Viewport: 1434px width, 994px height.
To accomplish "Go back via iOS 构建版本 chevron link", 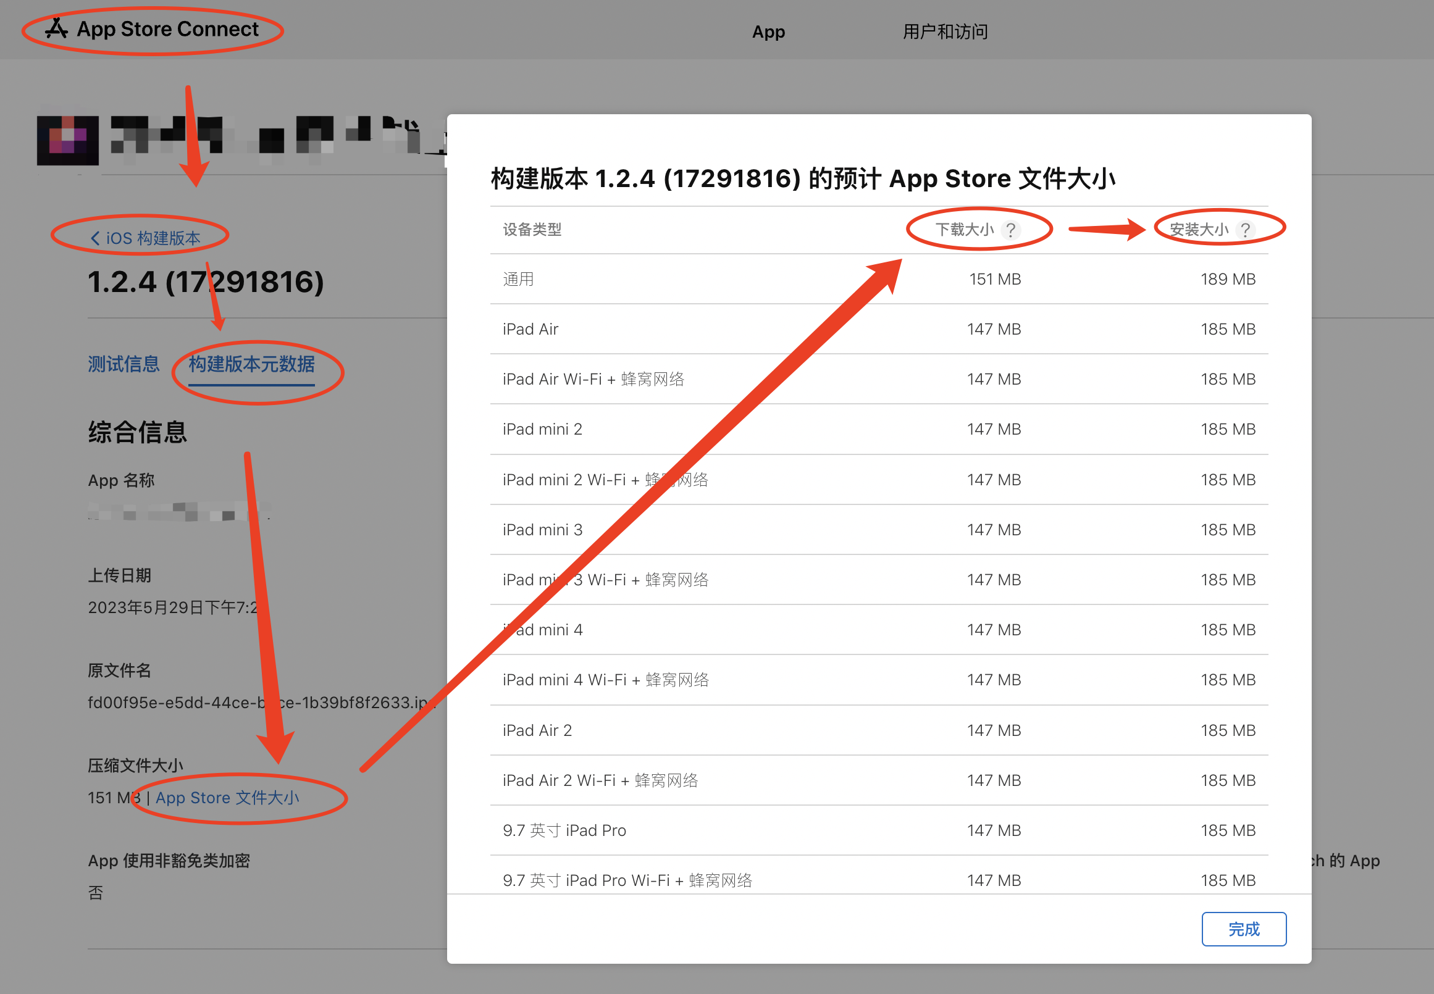I will 145,238.
